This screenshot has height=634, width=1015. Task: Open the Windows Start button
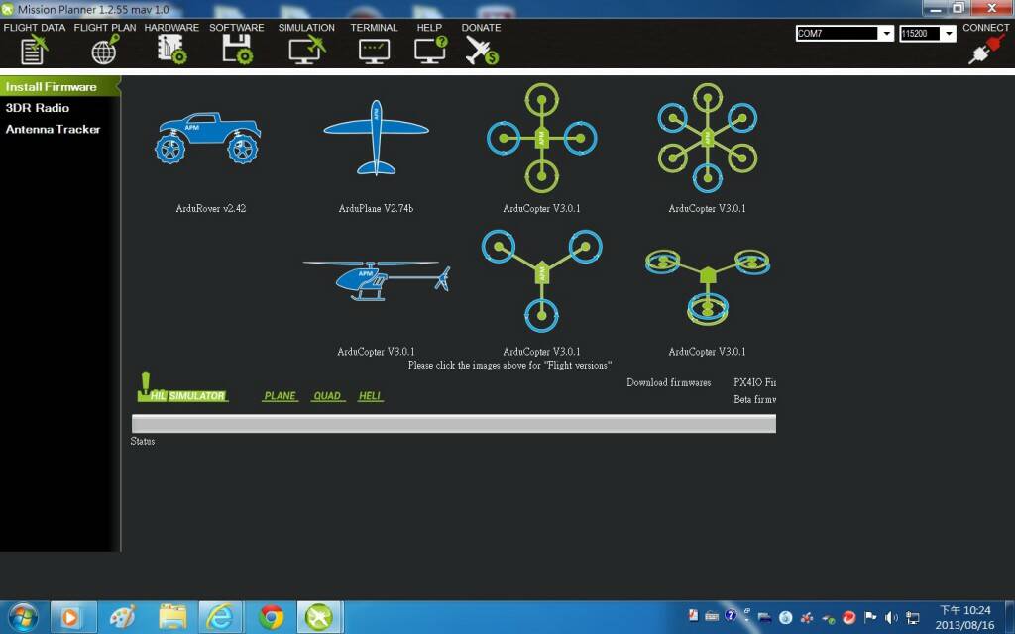point(22,617)
